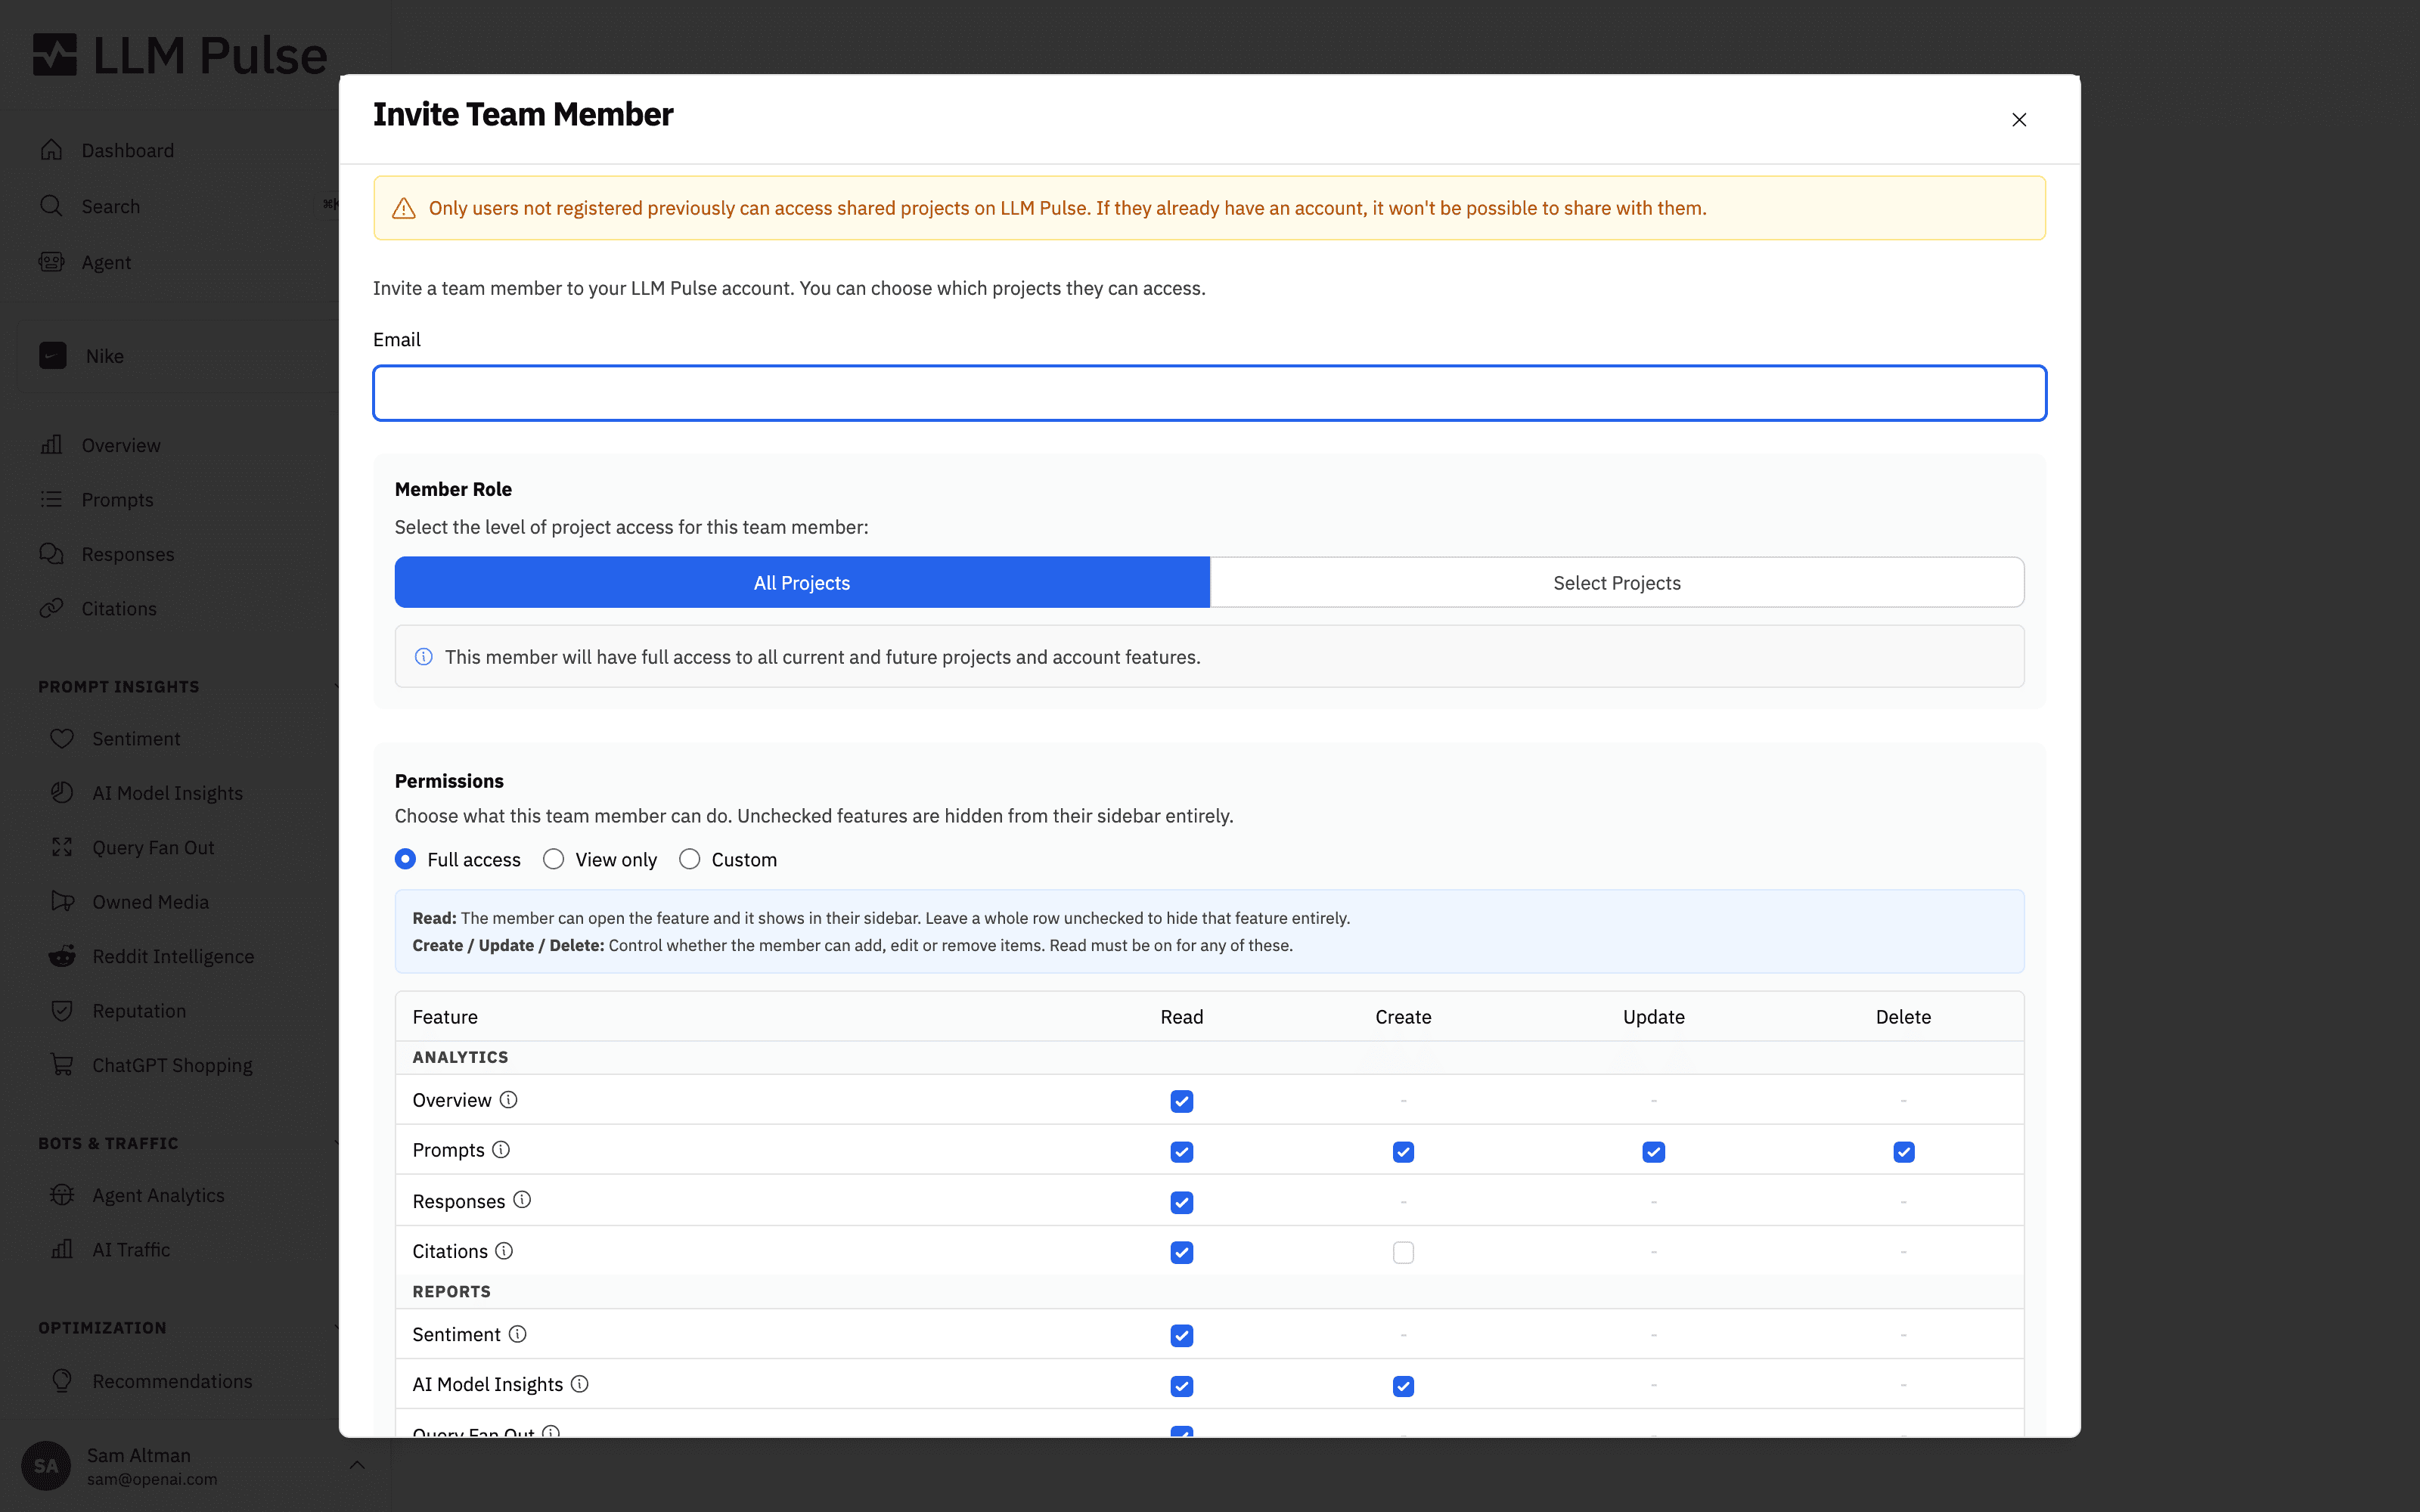Open Reputation shield icon in sidebar
2420x1512 pixels.
62,1010
